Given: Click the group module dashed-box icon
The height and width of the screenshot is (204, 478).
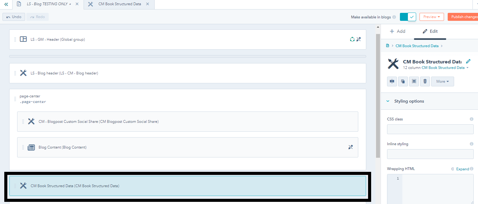Looking at the screenshot, I should 414,81.
